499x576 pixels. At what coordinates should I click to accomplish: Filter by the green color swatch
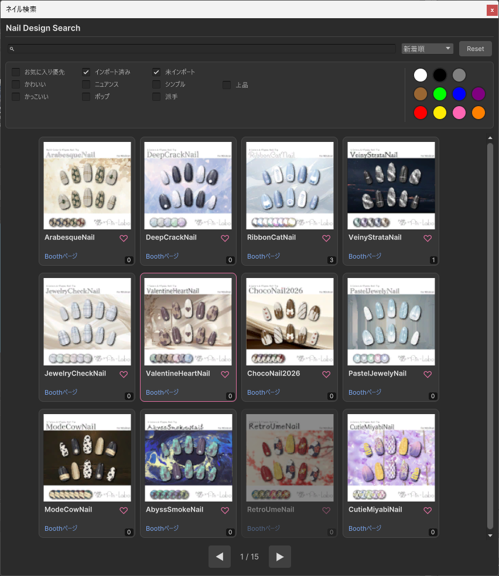[440, 94]
